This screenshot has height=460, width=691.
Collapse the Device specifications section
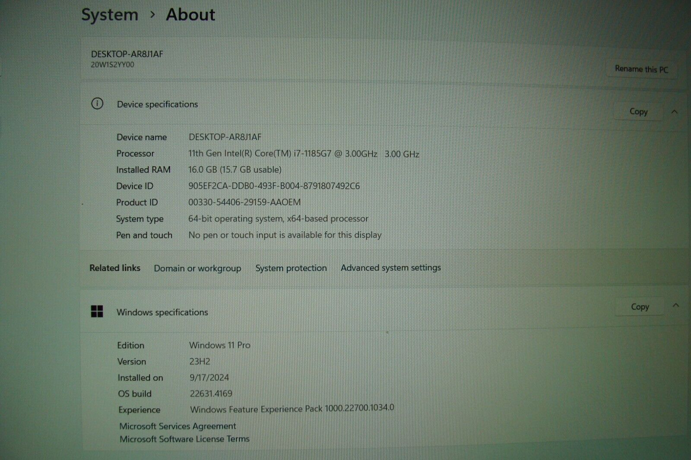click(675, 112)
